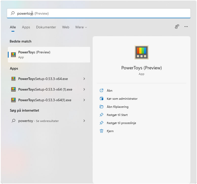Expand details for PowerToysSetup-0.53.3-x64(1).exe
197x184 pixels.
coord(84,100)
